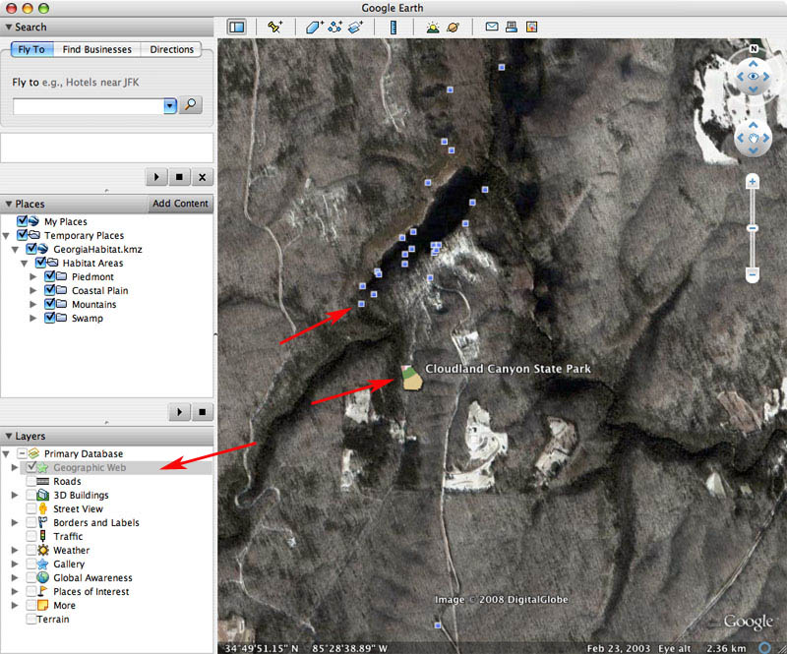The width and height of the screenshot is (787, 654).
Task: Expand the Borders and Labels layer
Action: click(x=15, y=522)
